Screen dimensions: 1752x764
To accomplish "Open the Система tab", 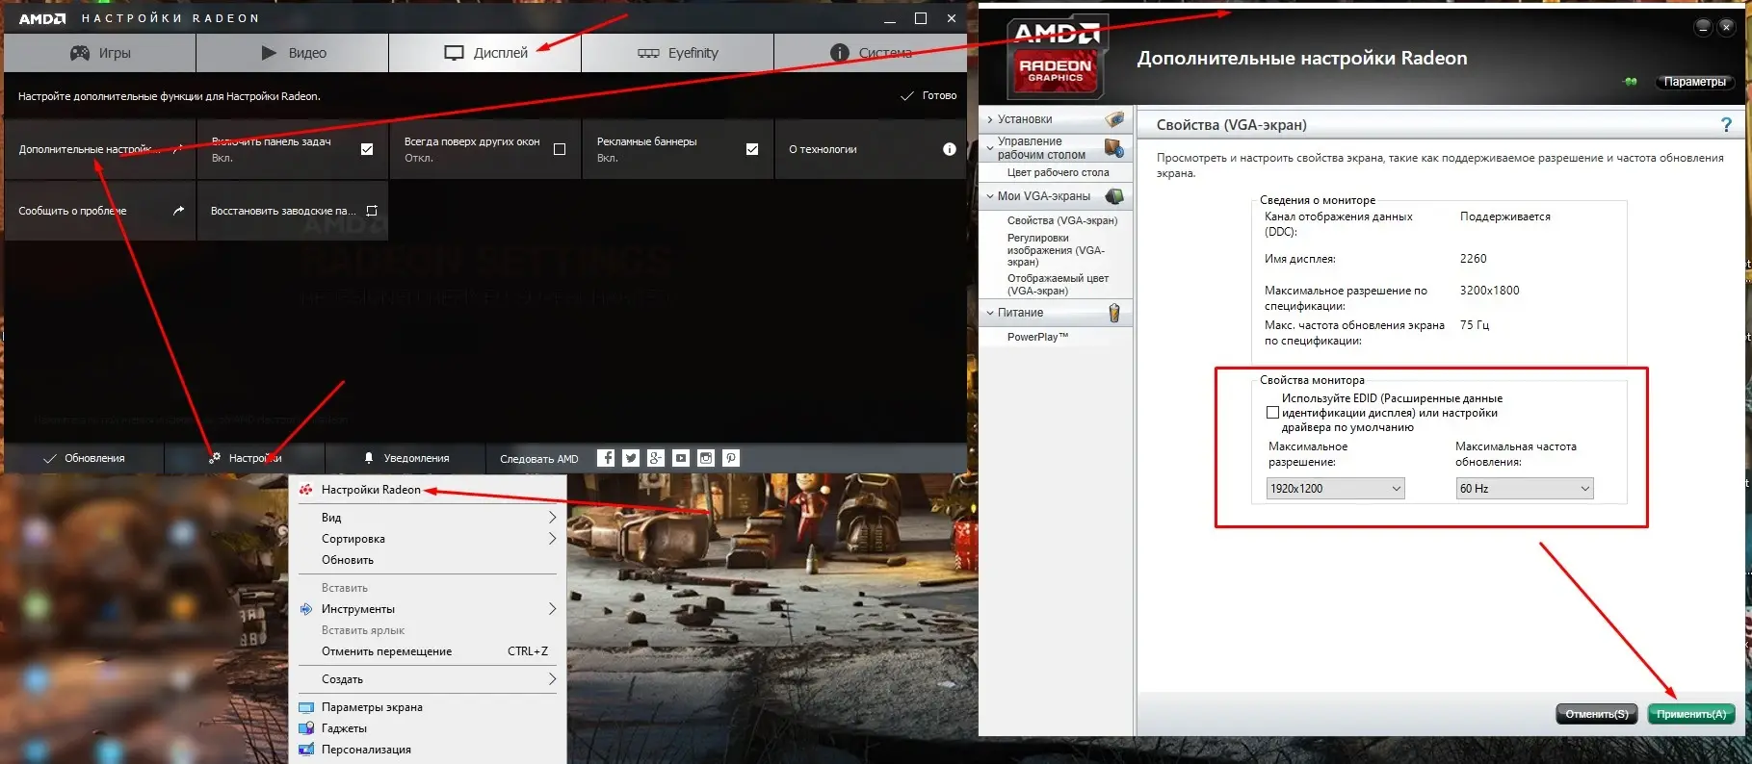I will click(x=871, y=53).
